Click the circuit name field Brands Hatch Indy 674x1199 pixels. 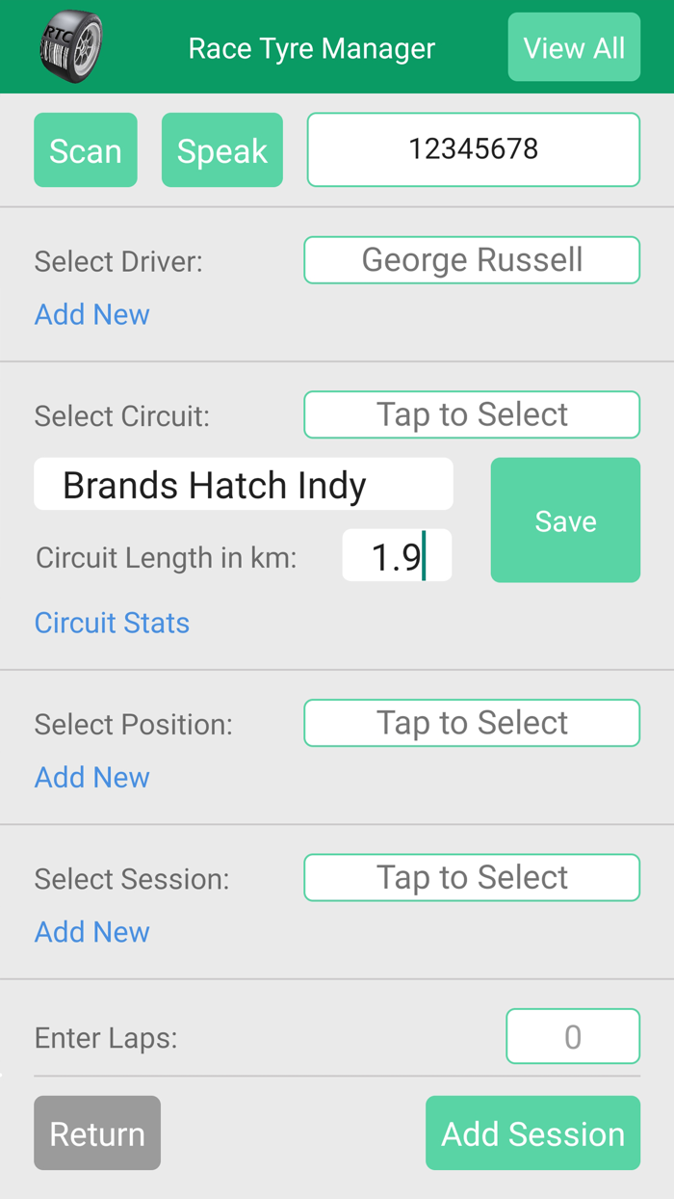click(244, 484)
